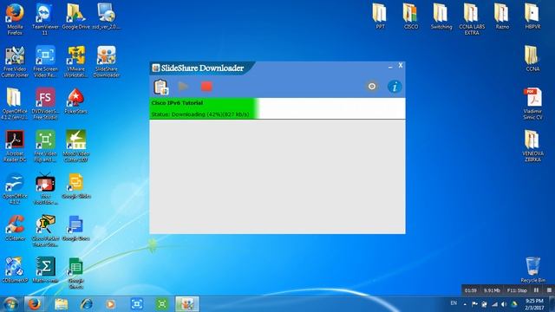Image resolution: width=555 pixels, height=312 pixels.
Task: Open the Windows Start menu orb
Action: click(10, 304)
